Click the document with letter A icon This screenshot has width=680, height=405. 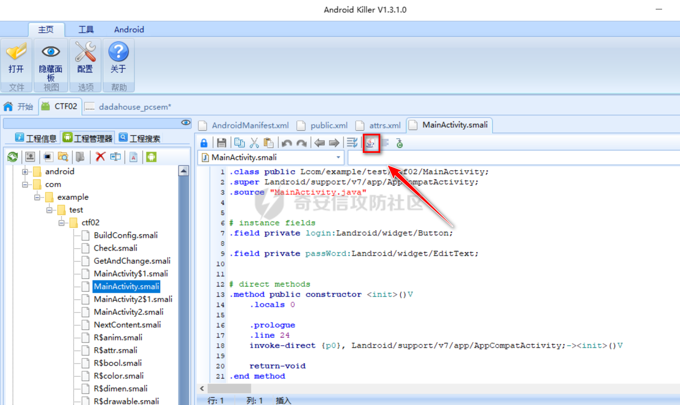coord(133,157)
